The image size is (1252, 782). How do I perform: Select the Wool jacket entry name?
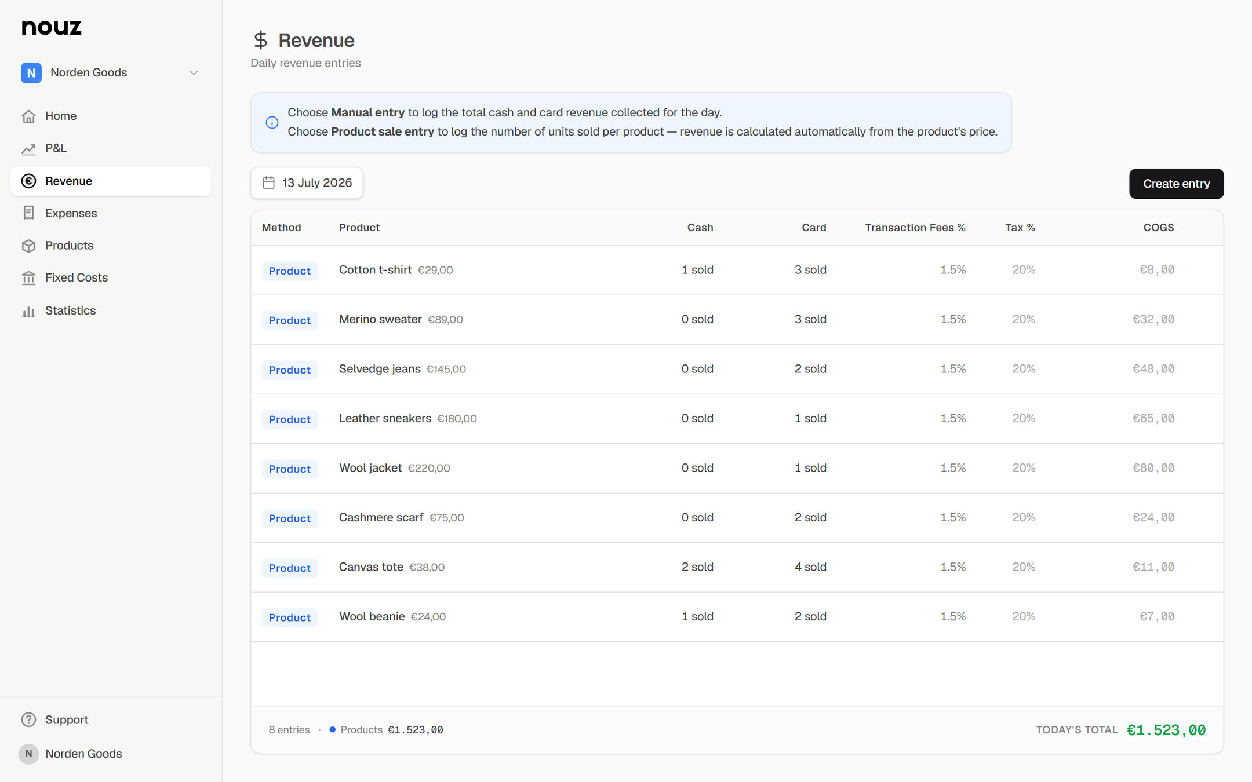click(x=370, y=468)
